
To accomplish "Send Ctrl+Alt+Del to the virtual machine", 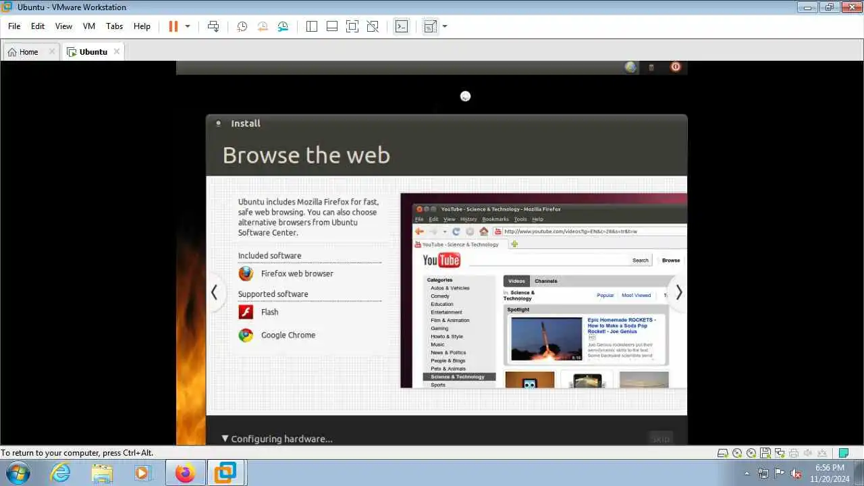I will (213, 26).
